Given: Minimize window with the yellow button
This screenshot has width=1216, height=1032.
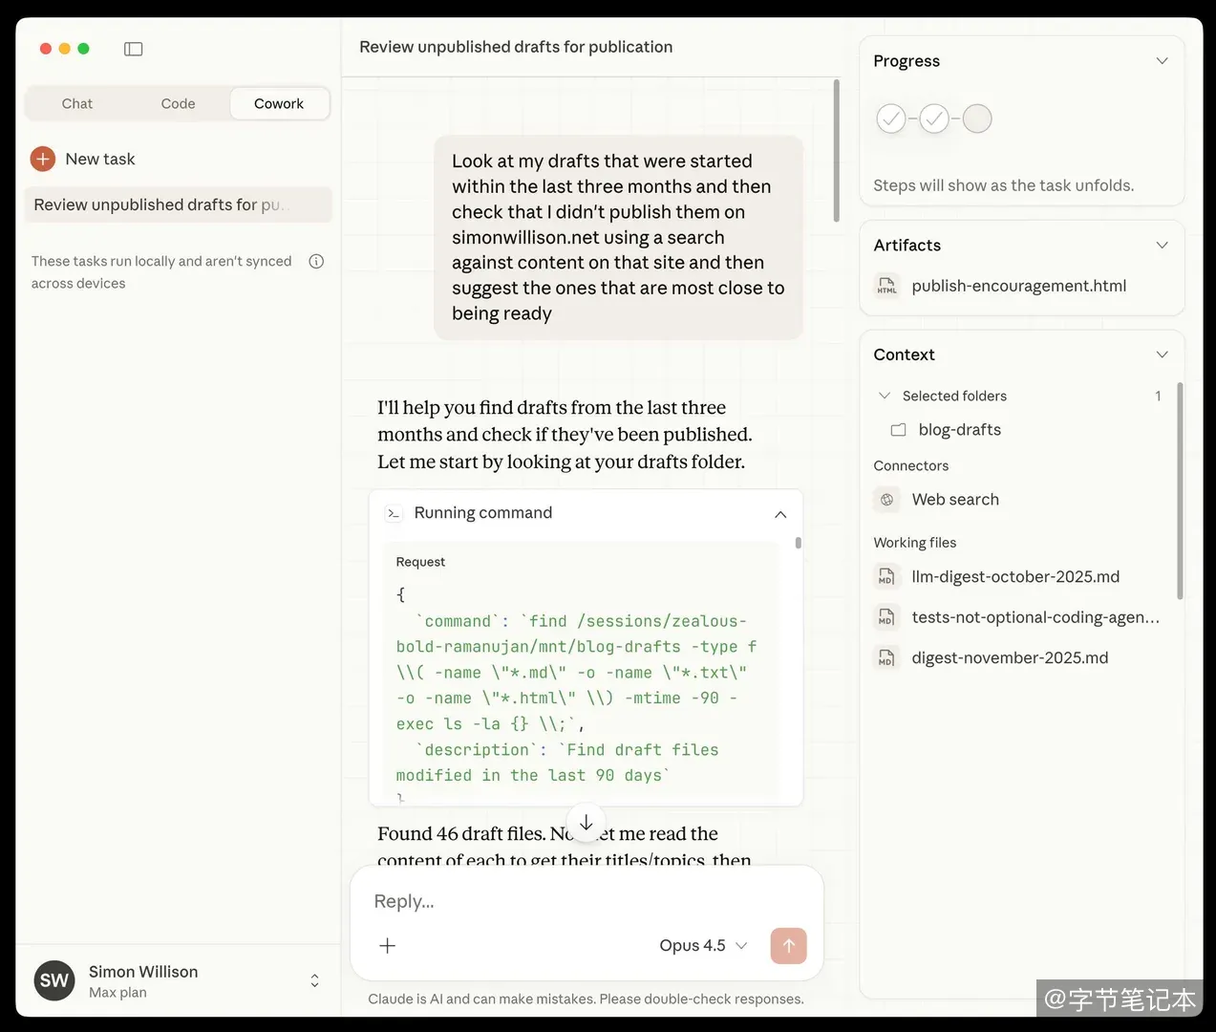Looking at the screenshot, I should (64, 49).
